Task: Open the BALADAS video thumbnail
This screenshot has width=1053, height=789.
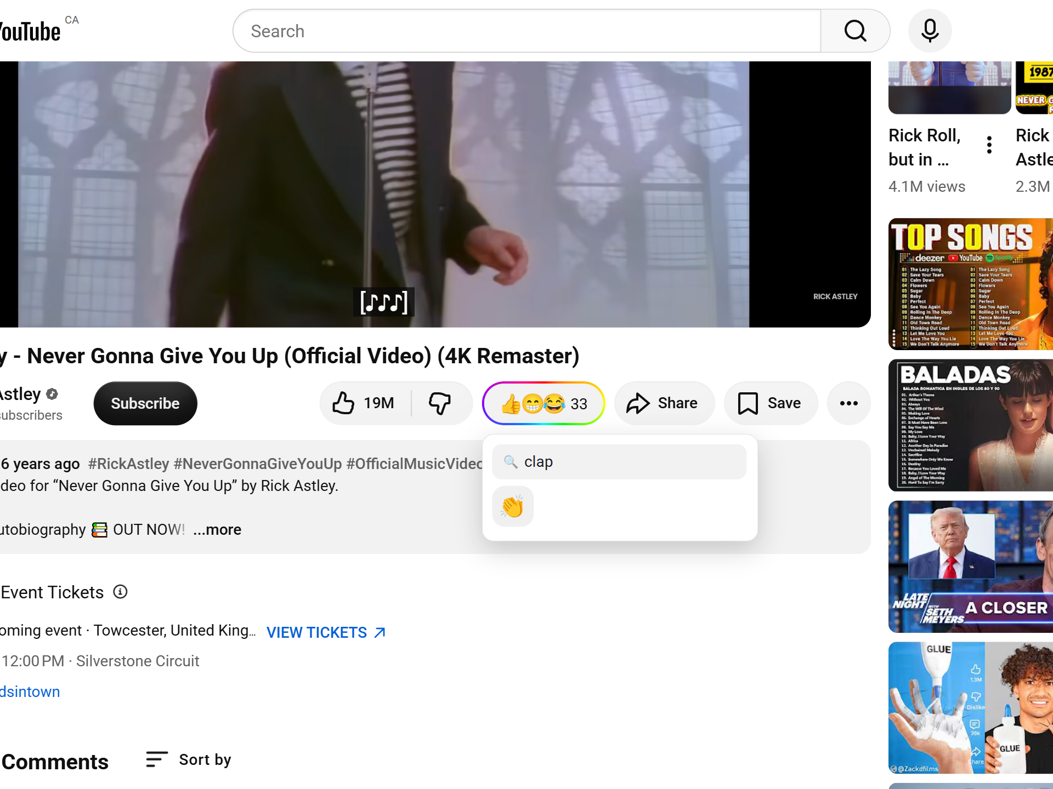Action: (971, 425)
